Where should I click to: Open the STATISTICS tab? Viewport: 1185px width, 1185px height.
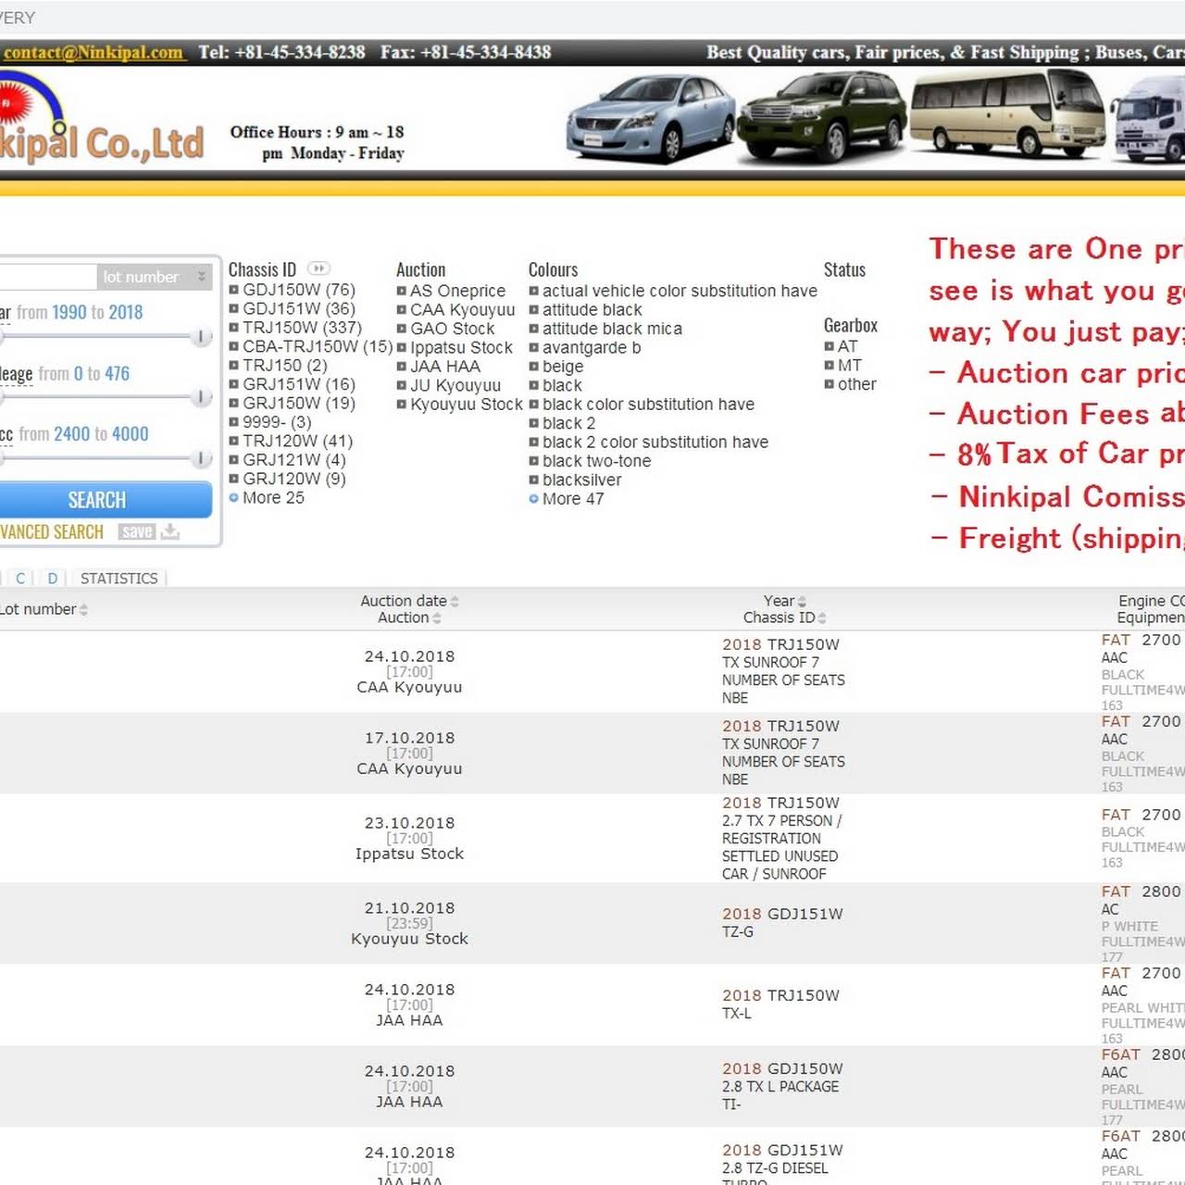click(x=119, y=579)
